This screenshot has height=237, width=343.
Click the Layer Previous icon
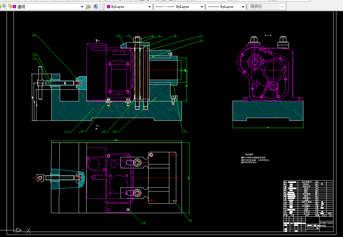(x=96, y=7)
